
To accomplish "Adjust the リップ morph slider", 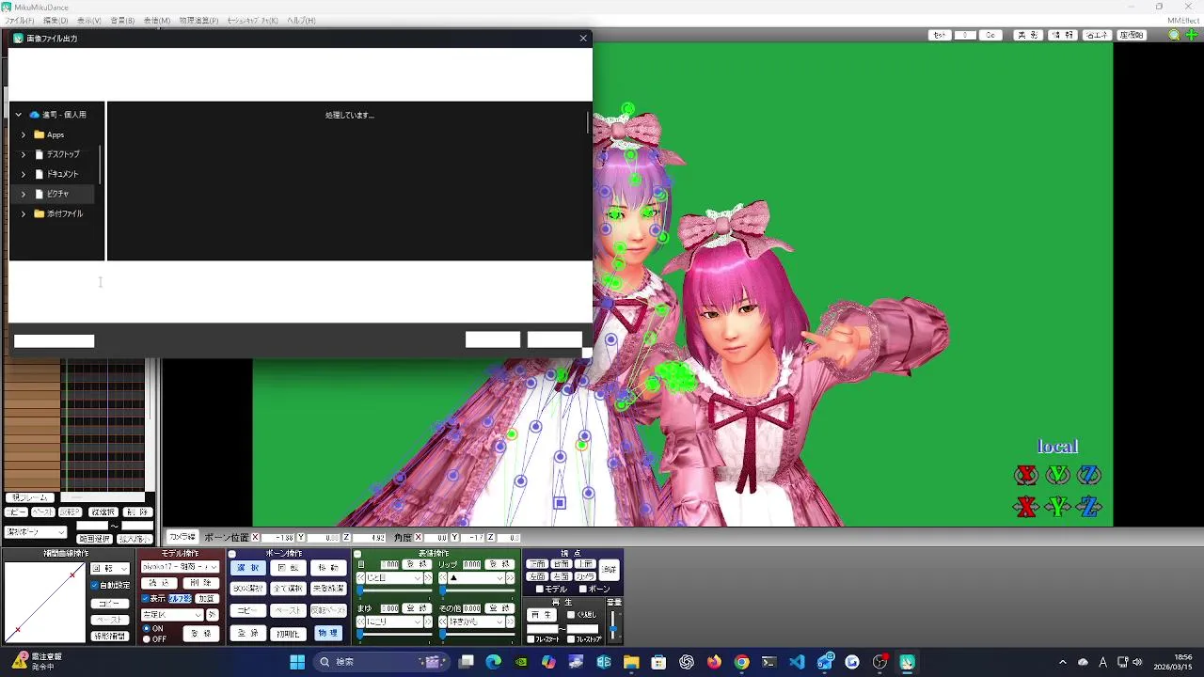I will click(476, 590).
